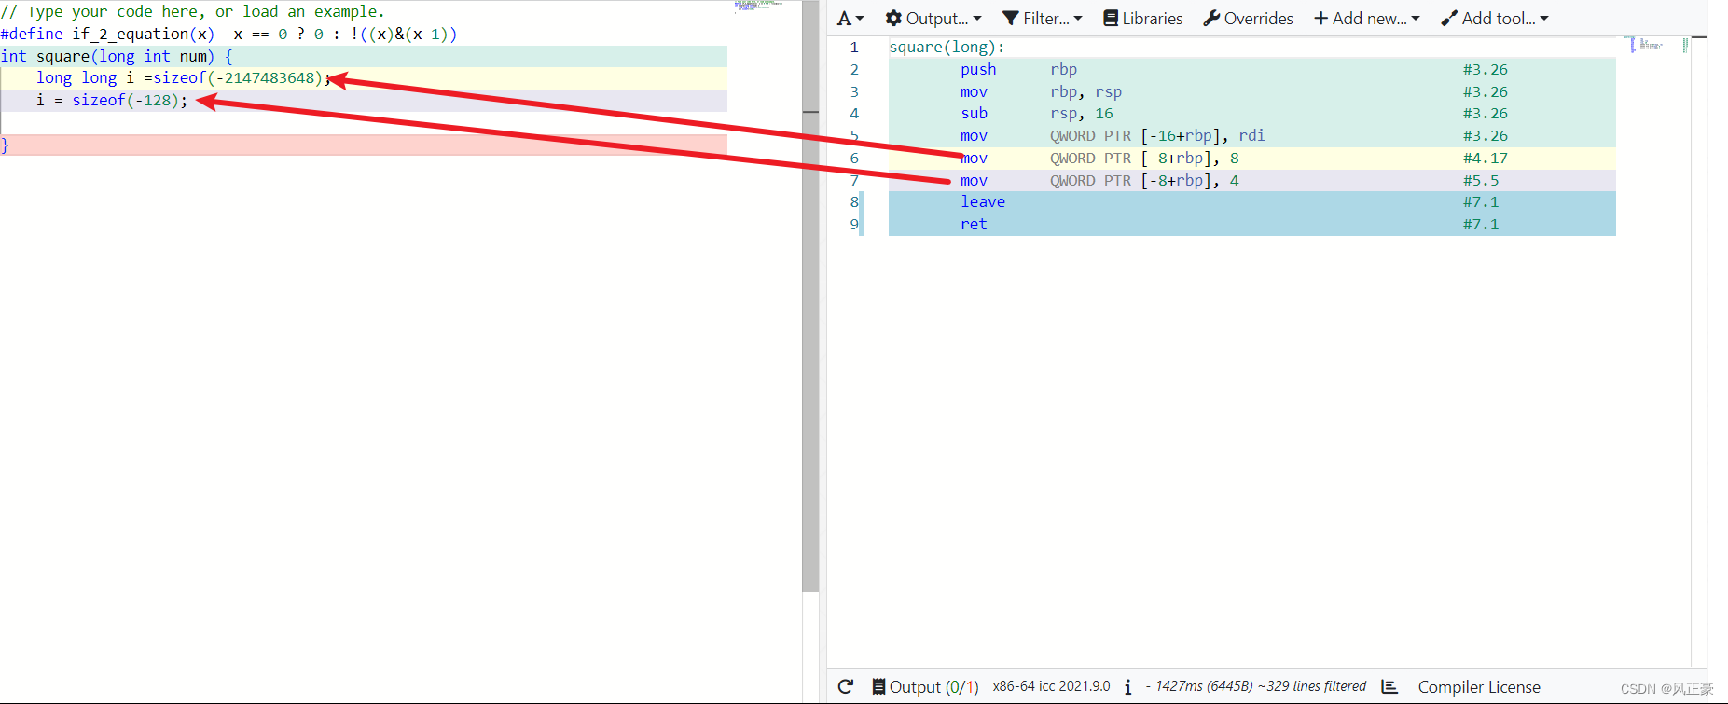
Task: Click the square(long): assembly label
Action: tap(947, 47)
